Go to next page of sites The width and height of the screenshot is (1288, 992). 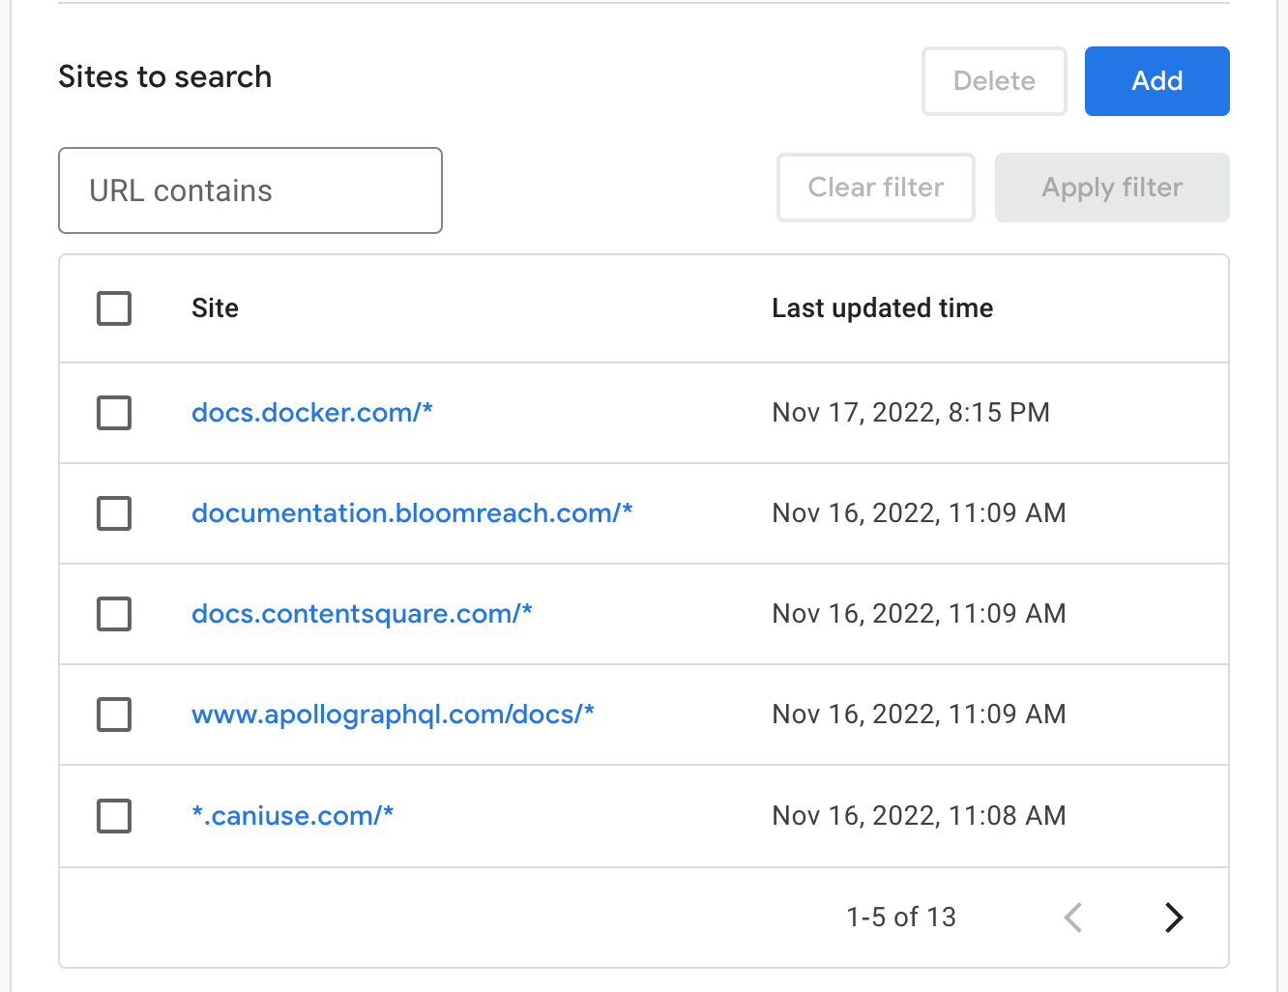pos(1174,917)
